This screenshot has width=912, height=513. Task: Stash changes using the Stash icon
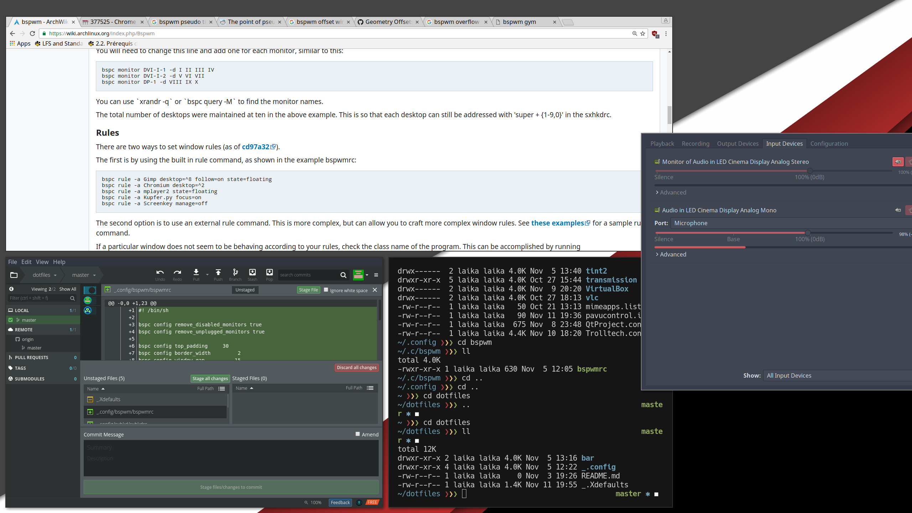pyautogui.click(x=252, y=273)
